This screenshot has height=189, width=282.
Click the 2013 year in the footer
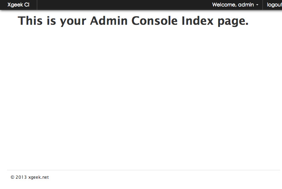[21, 177]
